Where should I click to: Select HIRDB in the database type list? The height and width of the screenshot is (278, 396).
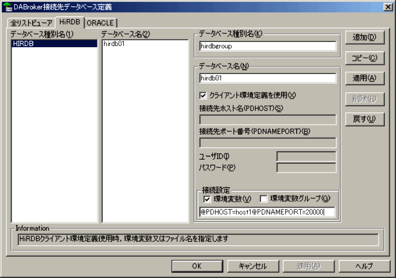click(54, 44)
